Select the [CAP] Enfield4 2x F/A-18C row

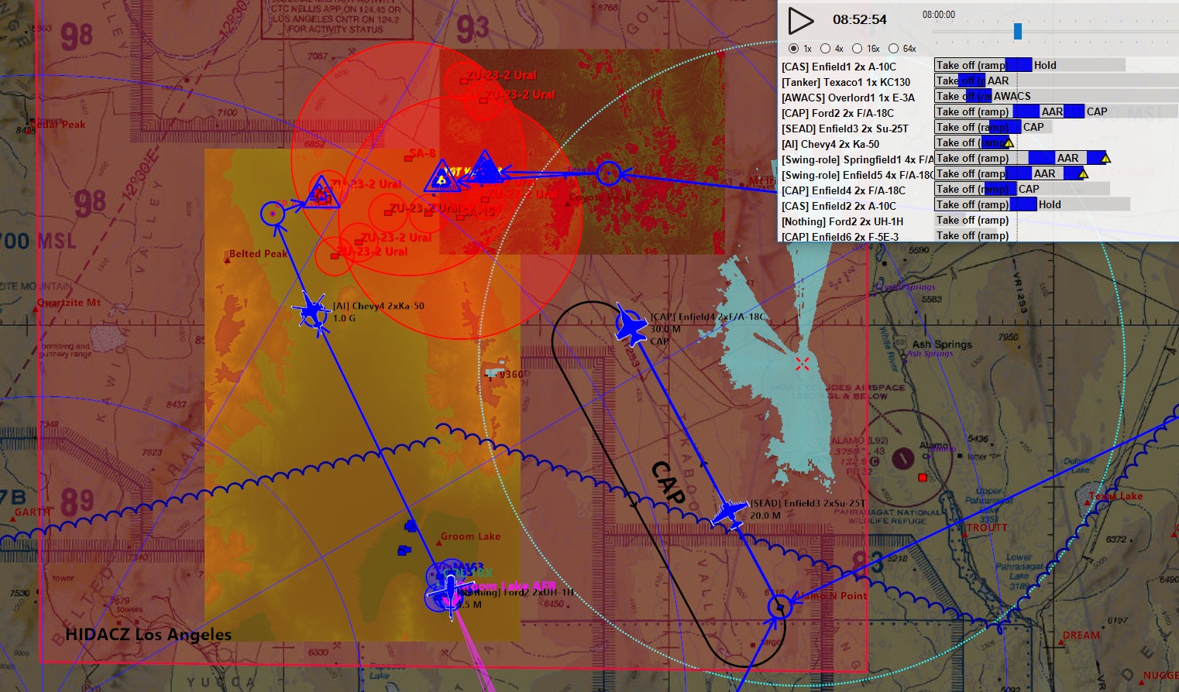(844, 190)
